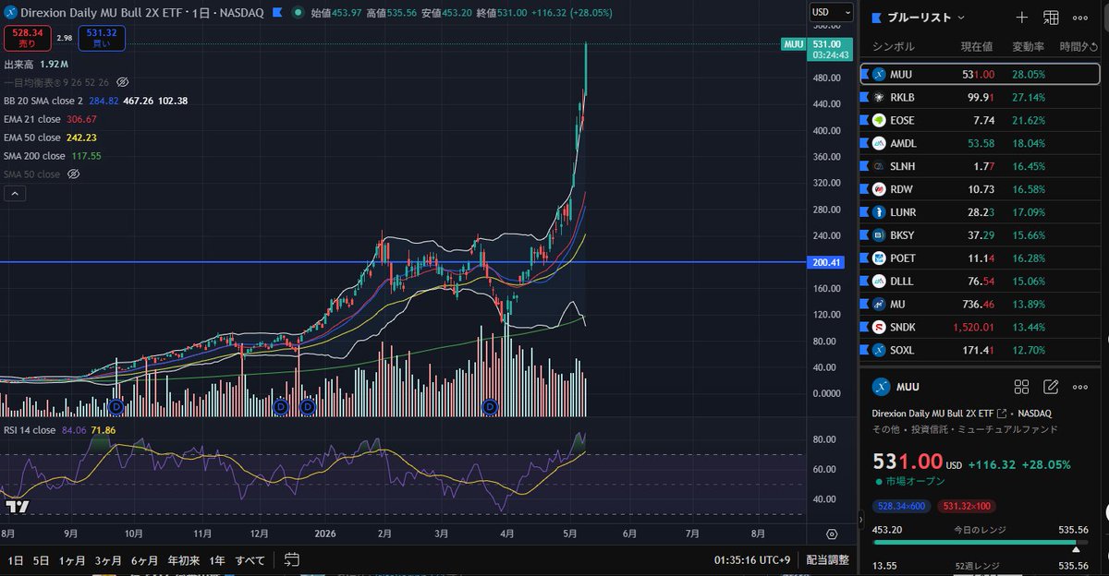This screenshot has width=1109, height=576.
Task: Click the RSI 14 close indicator legend
Action: click(31, 430)
